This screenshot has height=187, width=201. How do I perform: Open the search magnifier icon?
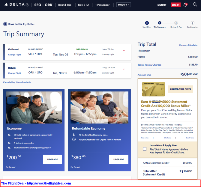(x=195, y=4)
